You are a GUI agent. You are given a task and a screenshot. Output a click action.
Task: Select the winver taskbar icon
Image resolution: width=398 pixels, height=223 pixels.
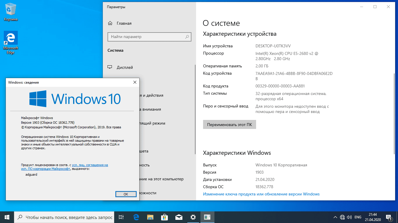pos(207,217)
